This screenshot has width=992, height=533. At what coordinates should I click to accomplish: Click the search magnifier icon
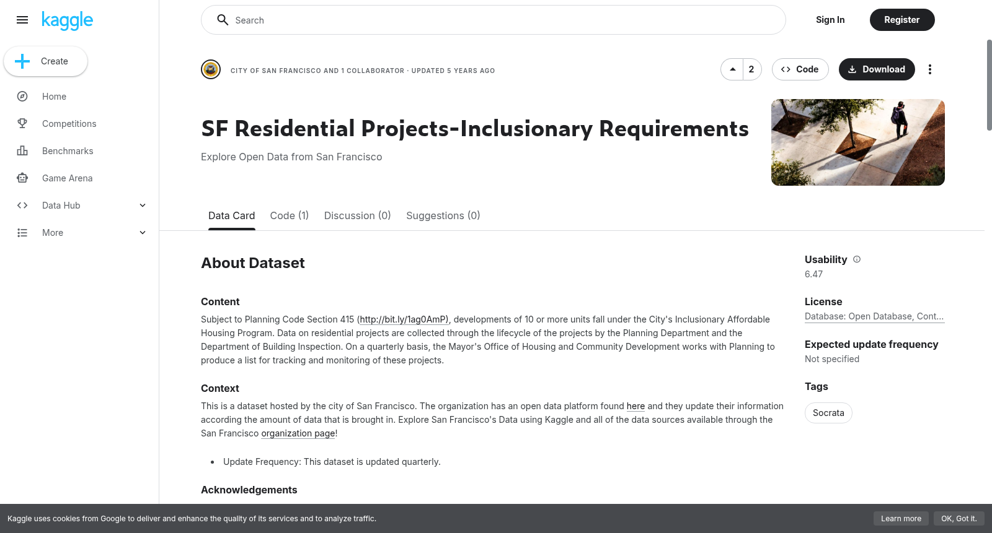pyautogui.click(x=223, y=20)
